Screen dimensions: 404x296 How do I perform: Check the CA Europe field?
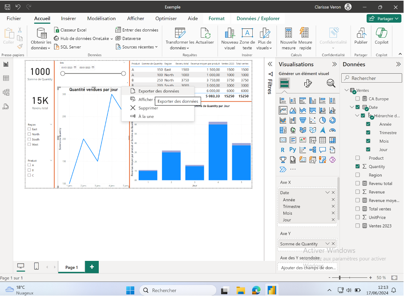tap(357, 99)
